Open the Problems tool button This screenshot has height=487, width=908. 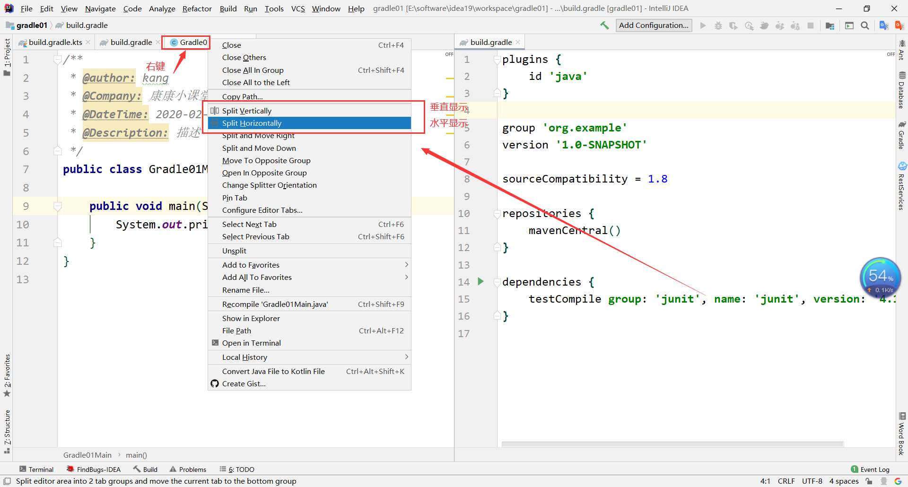(188, 469)
